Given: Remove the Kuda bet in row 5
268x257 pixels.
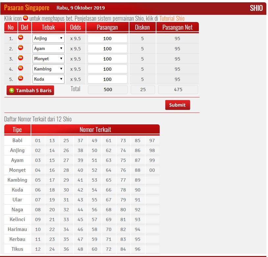Looking at the screenshot, I should 21,78.
